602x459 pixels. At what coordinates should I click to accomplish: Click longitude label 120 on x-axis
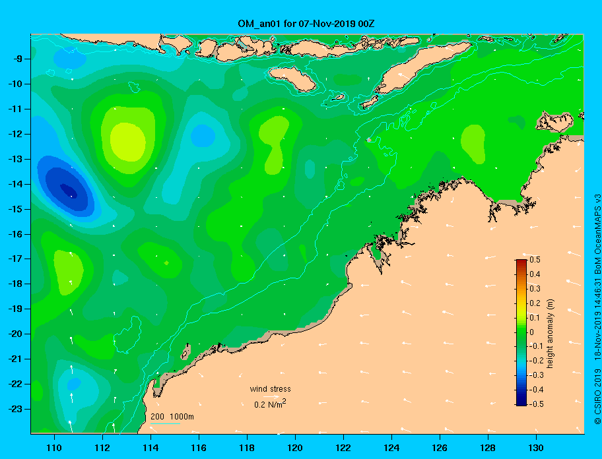tap(295, 448)
